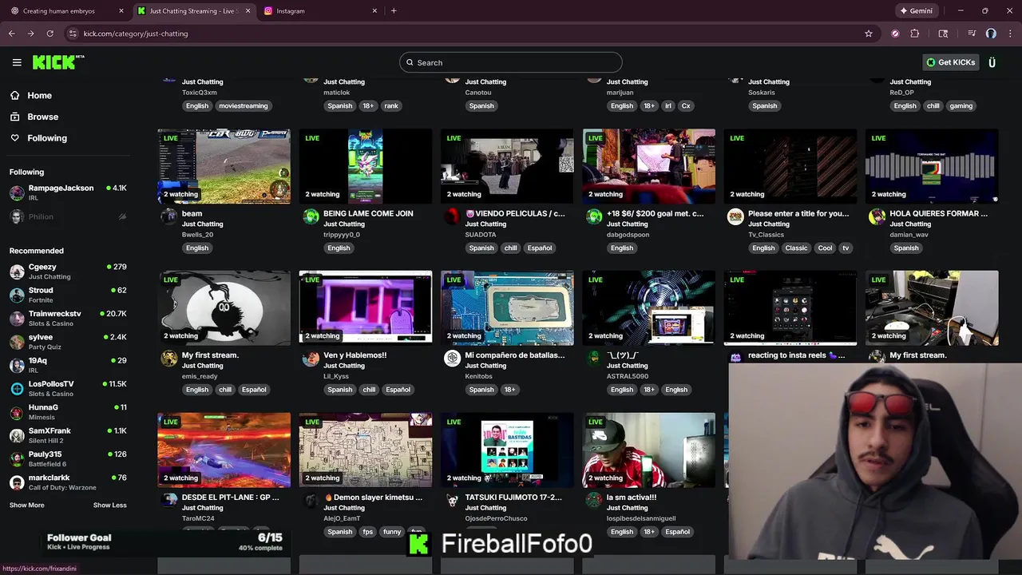The width and height of the screenshot is (1022, 575).
Task: Open DESDE EL PIT-LANE stream thumbnail
Action: click(x=224, y=450)
